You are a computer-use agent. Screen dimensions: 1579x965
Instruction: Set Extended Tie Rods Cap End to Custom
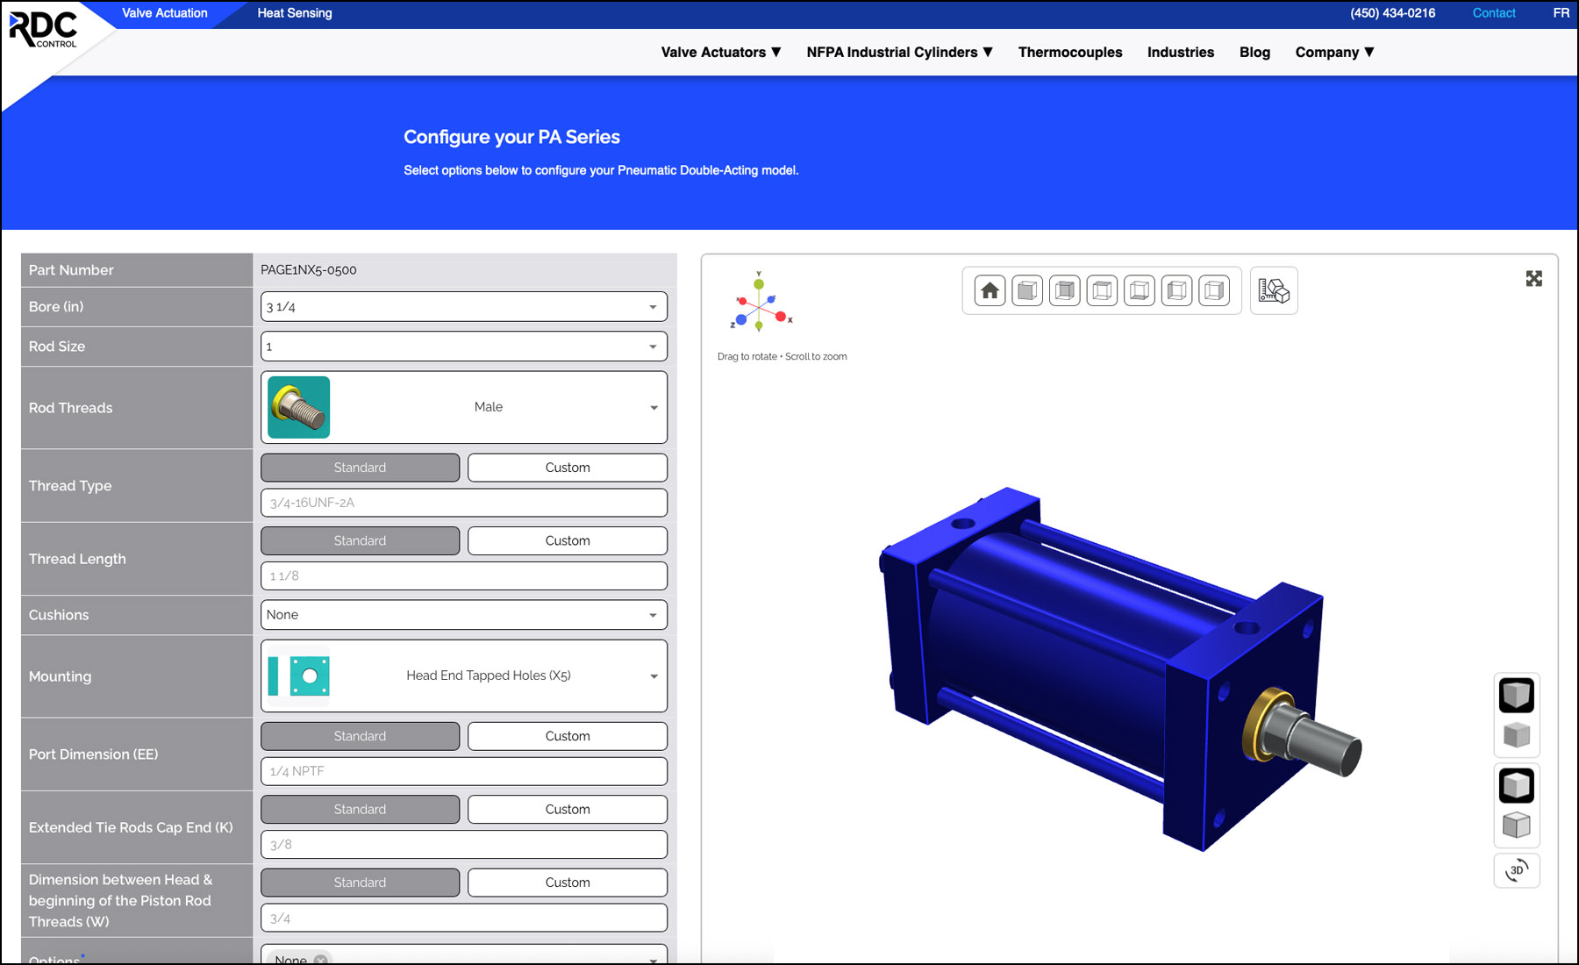(568, 809)
